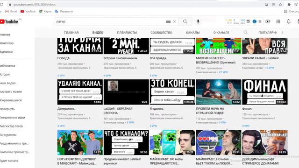Open video title "LaGGeR - ОБРАТНАЯ СТОРОНА"

coord(118,111)
